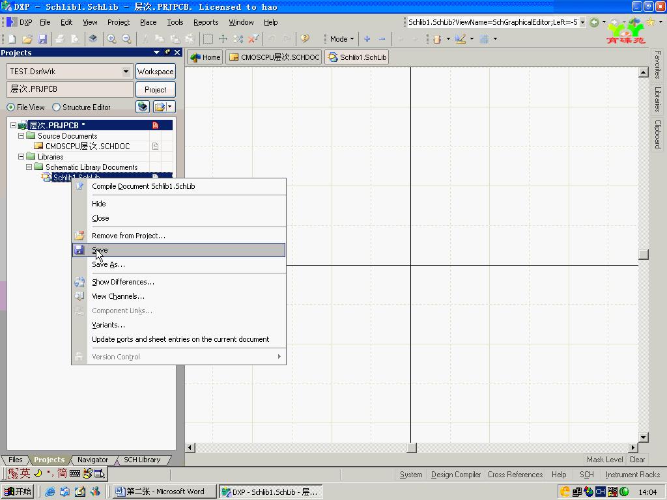Click the Zoom Out magnifier icon
The image size is (667, 500).
pyautogui.click(x=126, y=39)
